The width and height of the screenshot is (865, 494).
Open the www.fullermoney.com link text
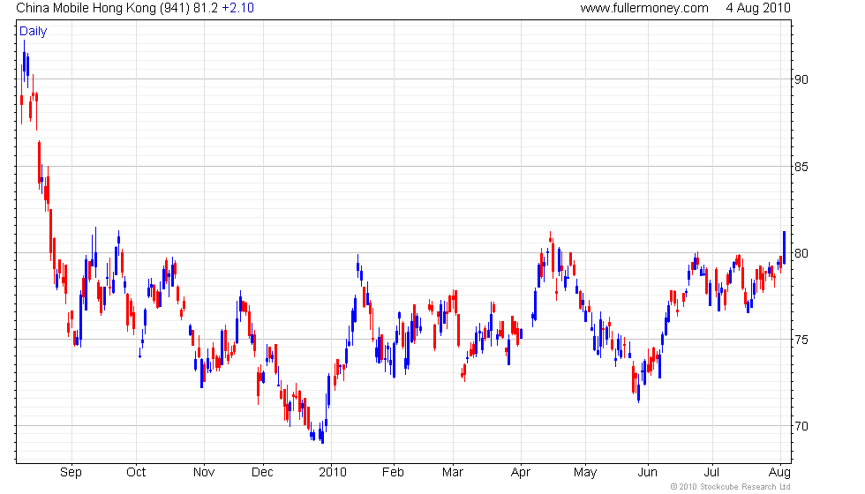[644, 8]
